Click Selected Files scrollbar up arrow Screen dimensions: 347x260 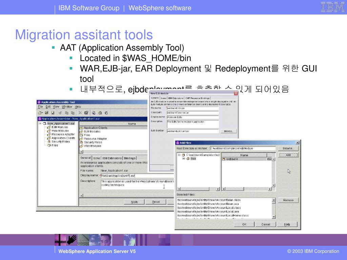273,200
